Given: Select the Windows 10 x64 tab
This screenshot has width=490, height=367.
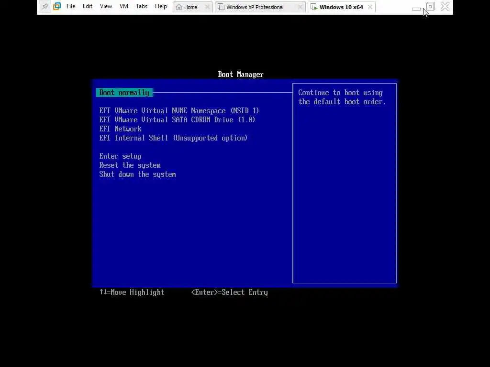Looking at the screenshot, I should click(x=341, y=7).
